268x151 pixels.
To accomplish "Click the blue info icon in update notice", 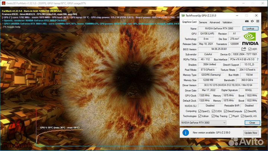I will [186, 132].
